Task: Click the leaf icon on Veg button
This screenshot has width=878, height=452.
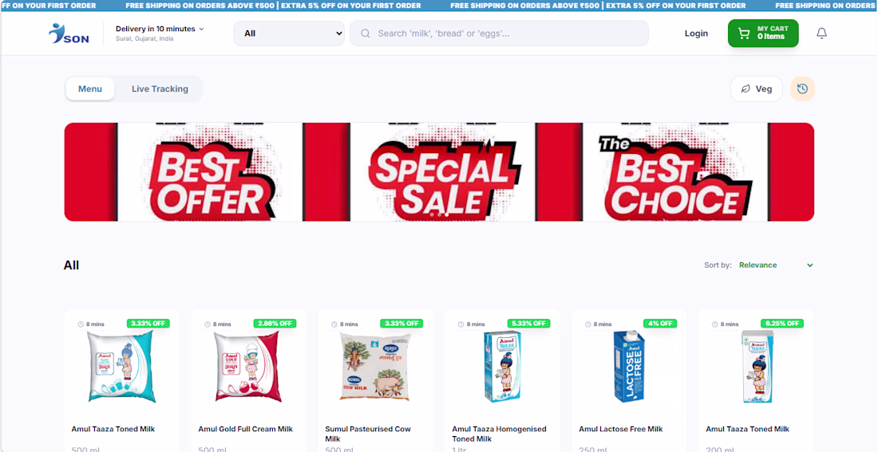Action: [x=746, y=89]
